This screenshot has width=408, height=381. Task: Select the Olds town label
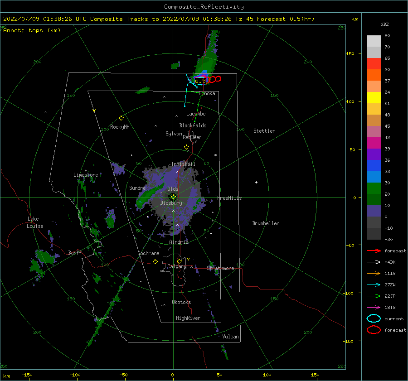173,189
